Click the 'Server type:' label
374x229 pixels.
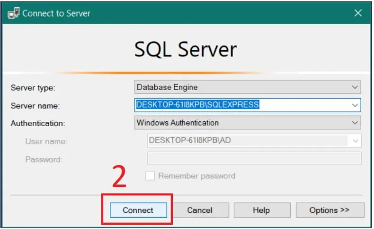33,88
